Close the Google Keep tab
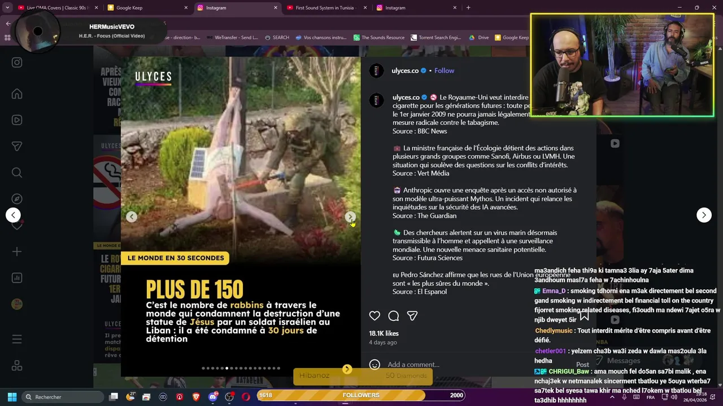The width and height of the screenshot is (723, 406). (x=186, y=8)
